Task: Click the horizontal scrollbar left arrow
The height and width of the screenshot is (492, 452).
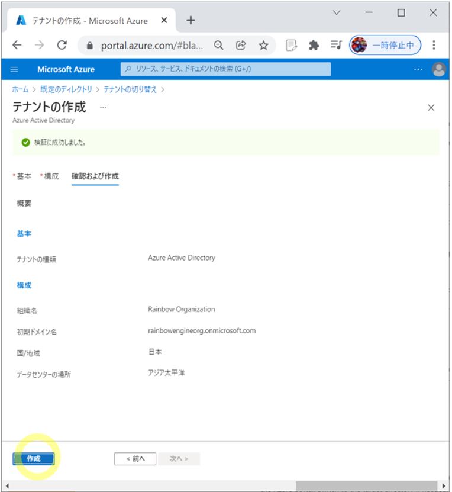Action: pos(7,486)
